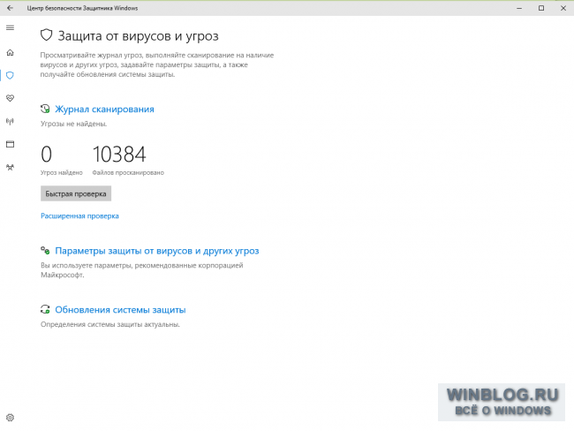574x431 pixels.
Task: Open Расширенная проверка link
Action: point(79,216)
